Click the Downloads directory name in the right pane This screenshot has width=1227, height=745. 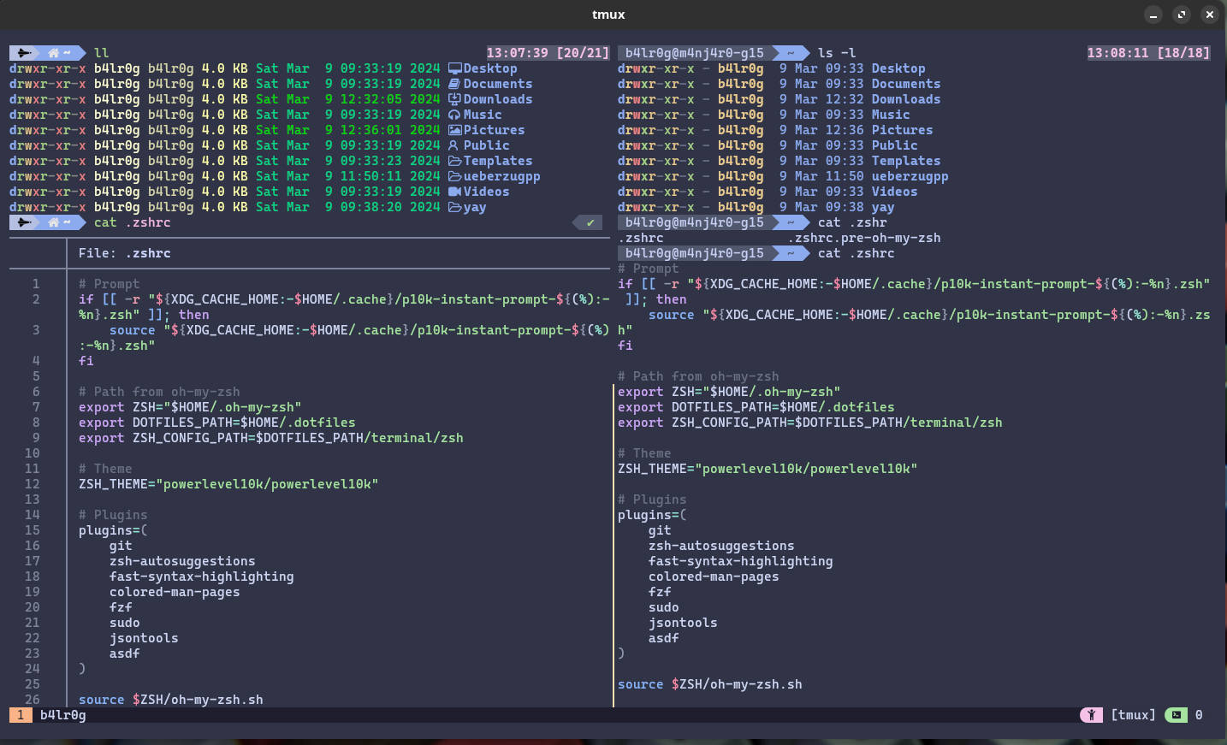(x=906, y=99)
